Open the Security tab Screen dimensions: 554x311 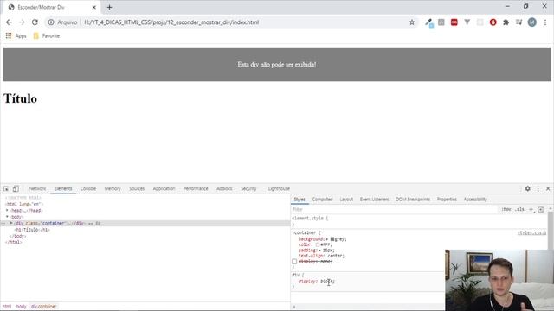pyautogui.click(x=248, y=188)
